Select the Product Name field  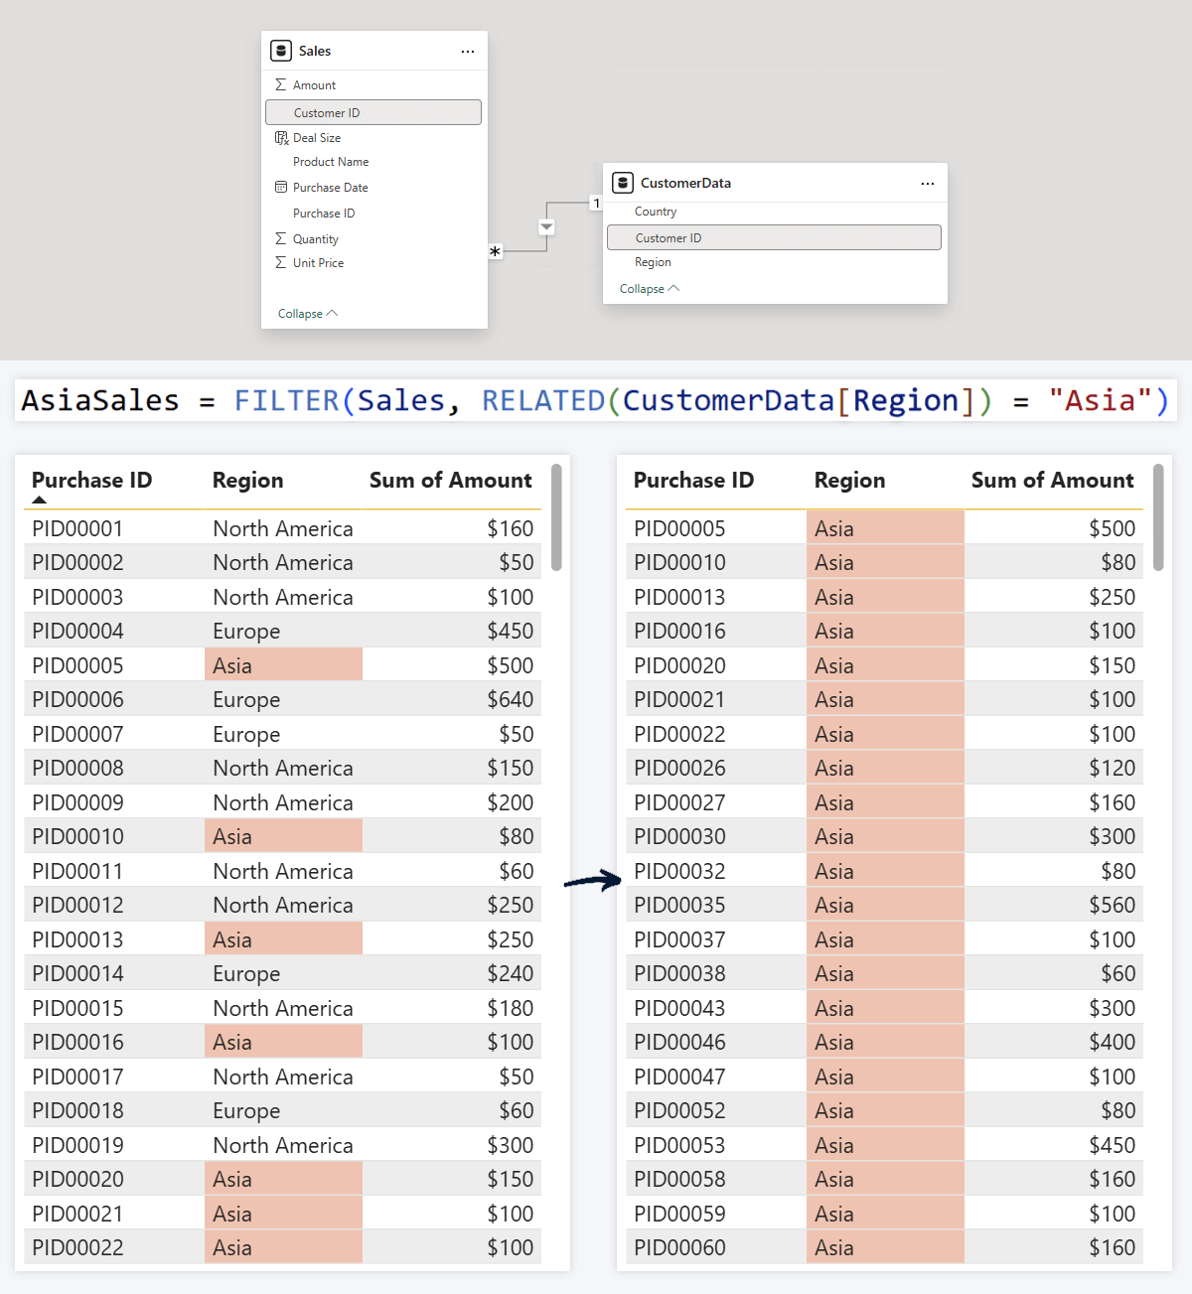pos(331,162)
